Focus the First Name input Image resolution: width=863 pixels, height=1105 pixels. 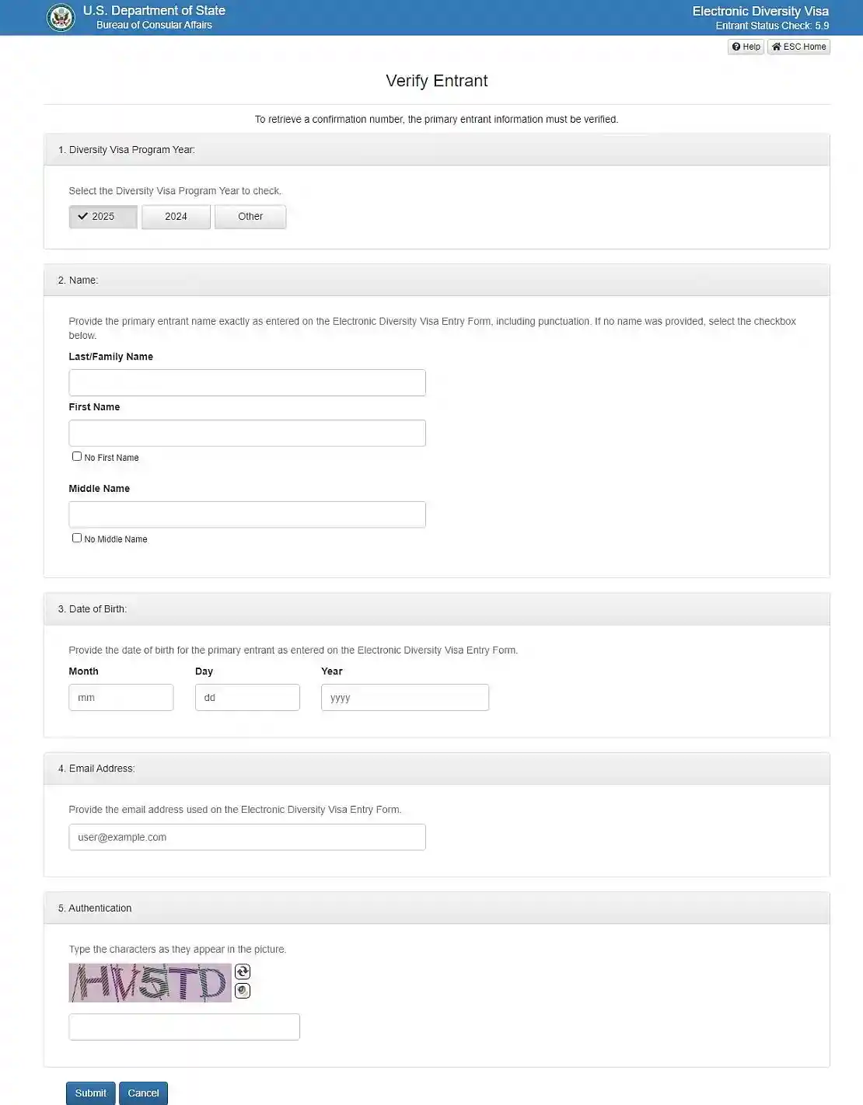[x=247, y=433]
